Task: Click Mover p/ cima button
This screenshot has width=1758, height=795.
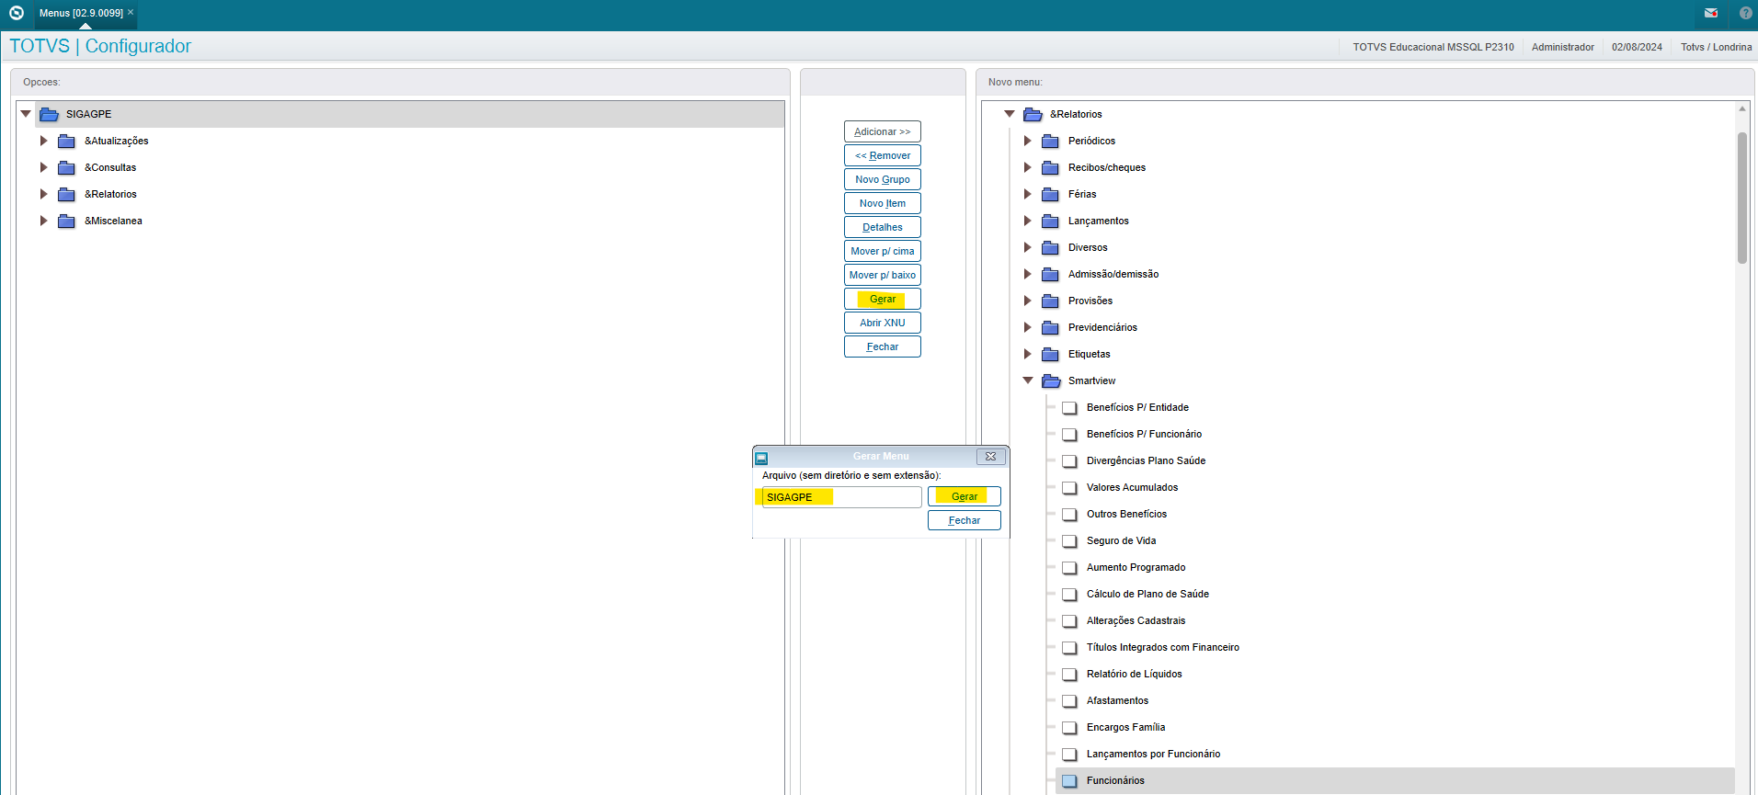Action: tap(883, 251)
